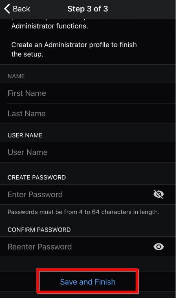Show password via crossed-out eye icon
This screenshot has width=176, height=298.
pyautogui.click(x=158, y=194)
